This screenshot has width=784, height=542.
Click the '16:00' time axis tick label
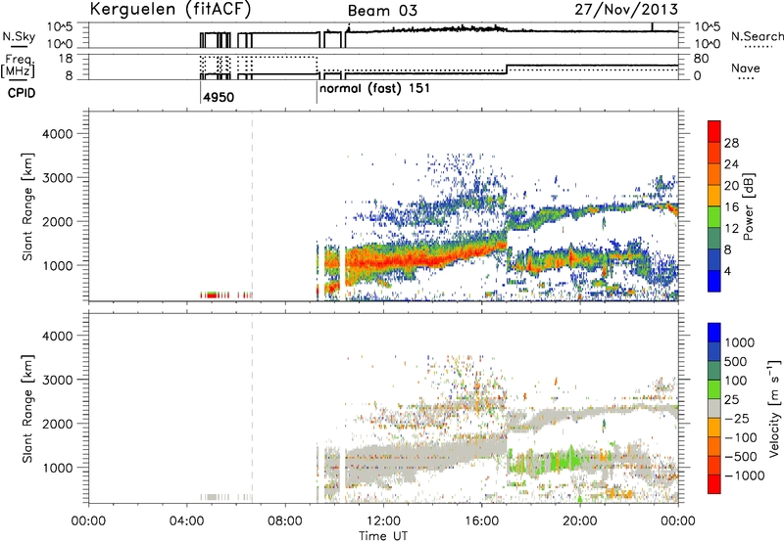click(481, 521)
